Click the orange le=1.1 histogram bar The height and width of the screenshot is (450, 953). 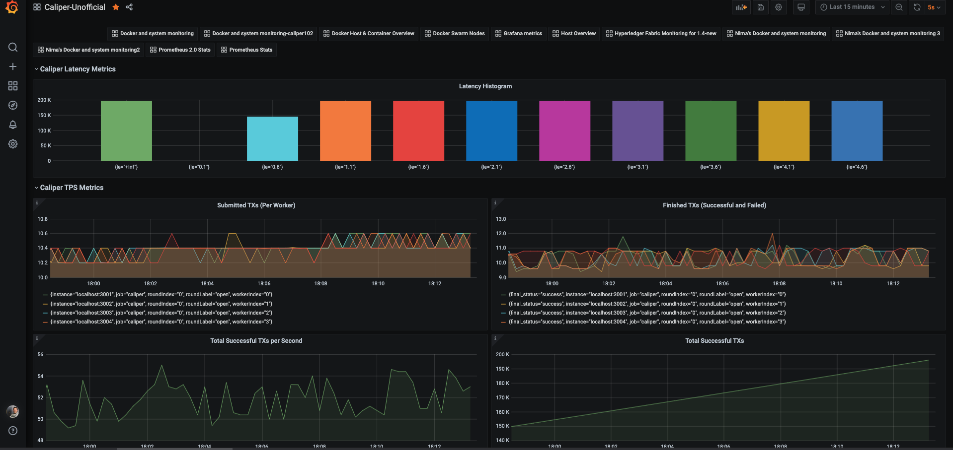point(345,131)
